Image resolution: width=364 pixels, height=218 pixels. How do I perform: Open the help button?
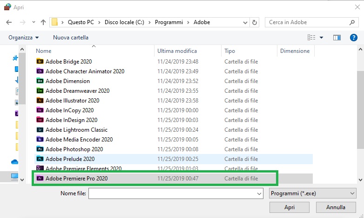(354, 38)
